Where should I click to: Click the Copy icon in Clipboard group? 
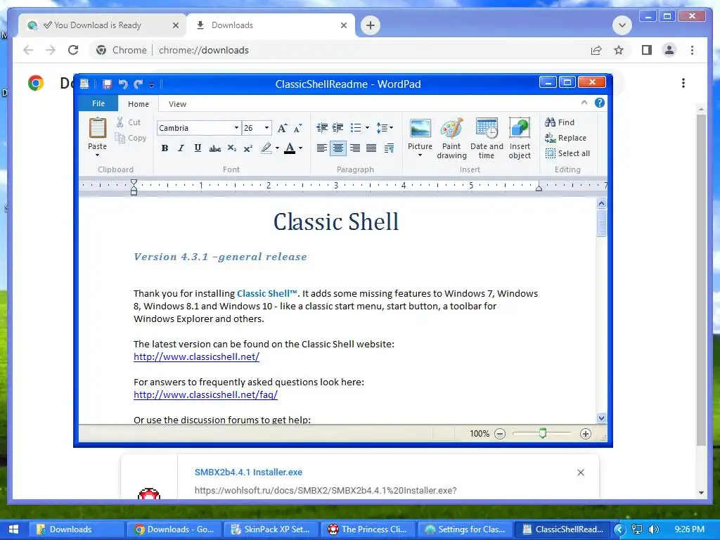[x=120, y=138]
